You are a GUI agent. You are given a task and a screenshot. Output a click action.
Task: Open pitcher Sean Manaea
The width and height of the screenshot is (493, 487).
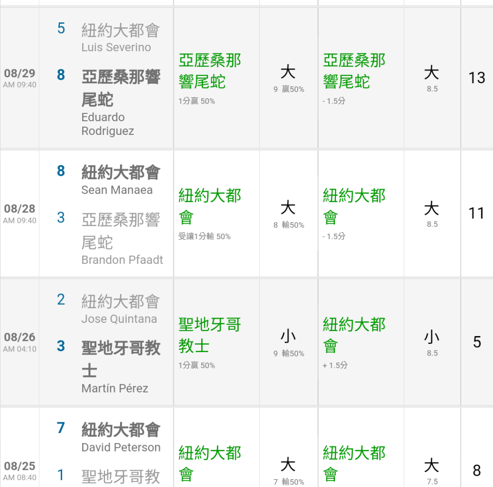[x=117, y=190]
